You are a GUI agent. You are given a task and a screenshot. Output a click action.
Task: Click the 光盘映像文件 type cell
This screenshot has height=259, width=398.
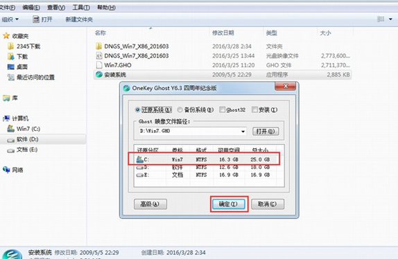point(282,56)
